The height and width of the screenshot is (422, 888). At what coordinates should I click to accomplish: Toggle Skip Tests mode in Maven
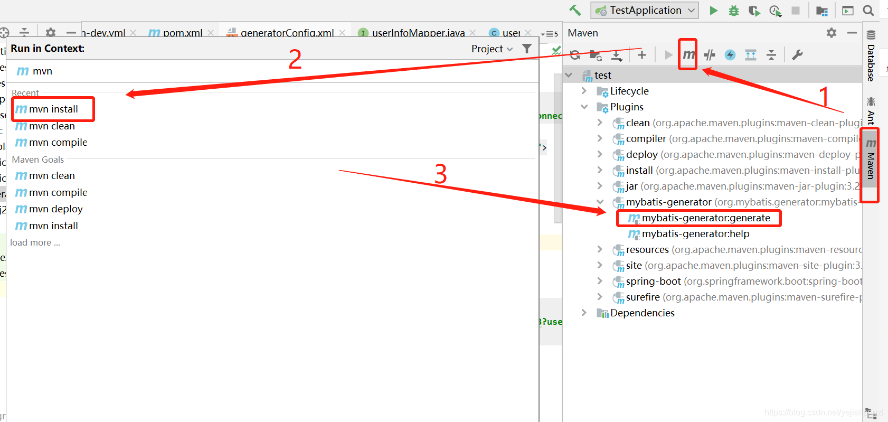730,55
